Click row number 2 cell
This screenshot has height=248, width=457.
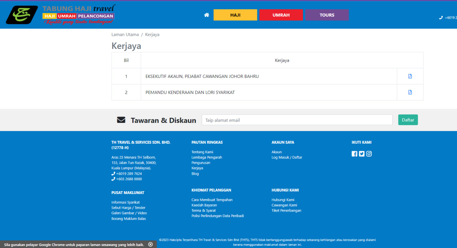coord(126,92)
